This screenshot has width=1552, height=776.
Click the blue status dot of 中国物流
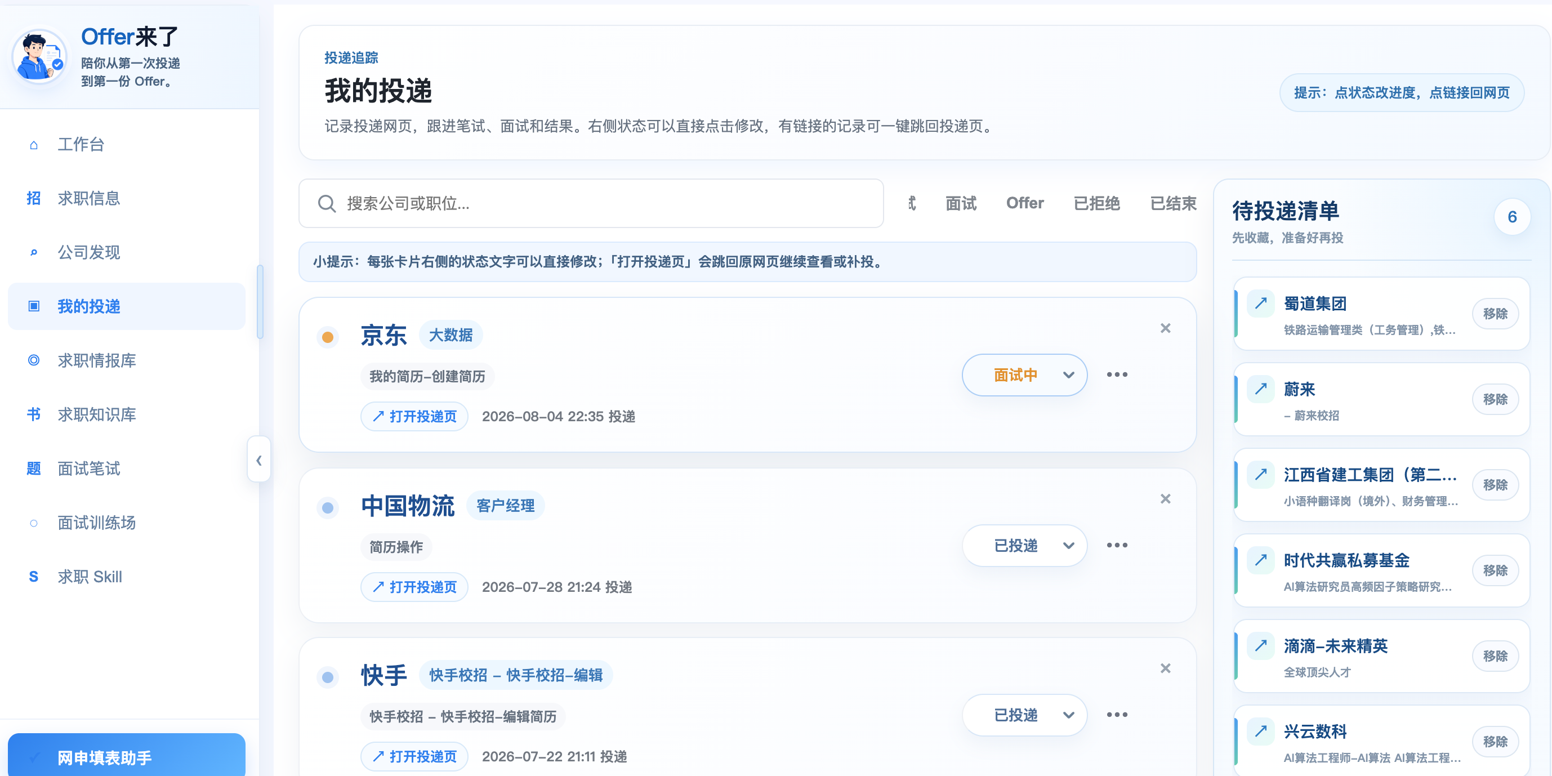tap(328, 508)
